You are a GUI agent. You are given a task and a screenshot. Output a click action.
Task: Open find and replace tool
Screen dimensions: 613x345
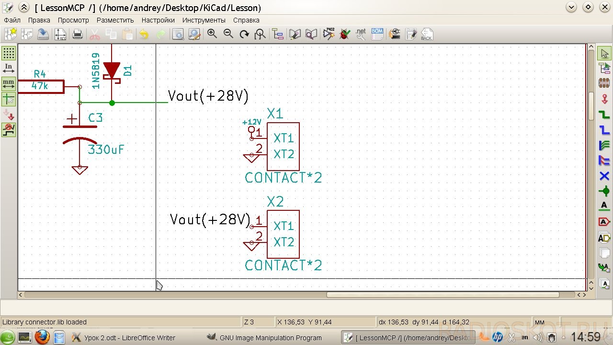point(194,34)
